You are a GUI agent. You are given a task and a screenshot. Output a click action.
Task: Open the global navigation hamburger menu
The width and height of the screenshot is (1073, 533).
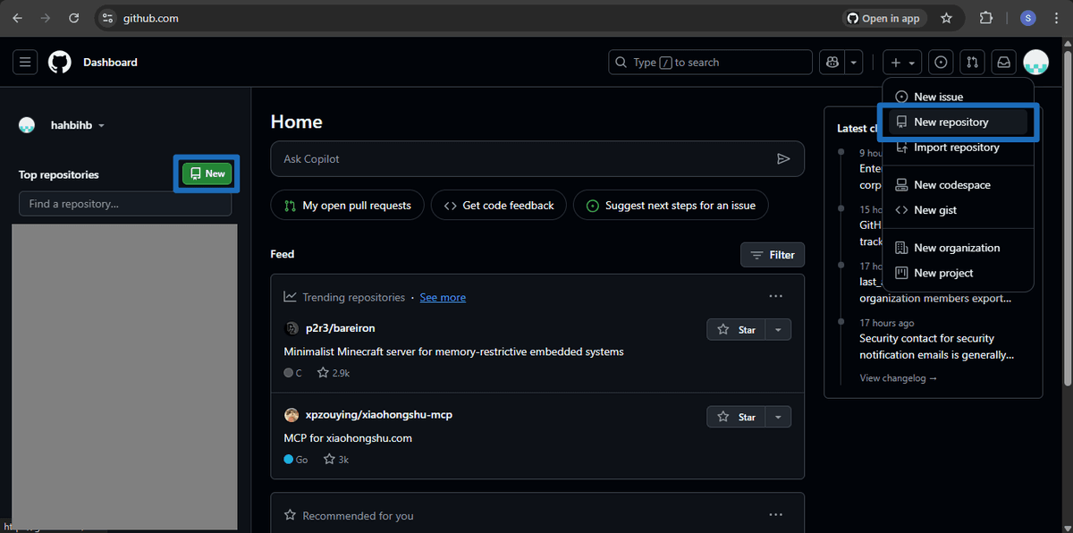[x=24, y=62]
